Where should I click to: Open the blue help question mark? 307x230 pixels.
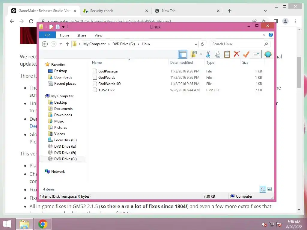pos(271,35)
